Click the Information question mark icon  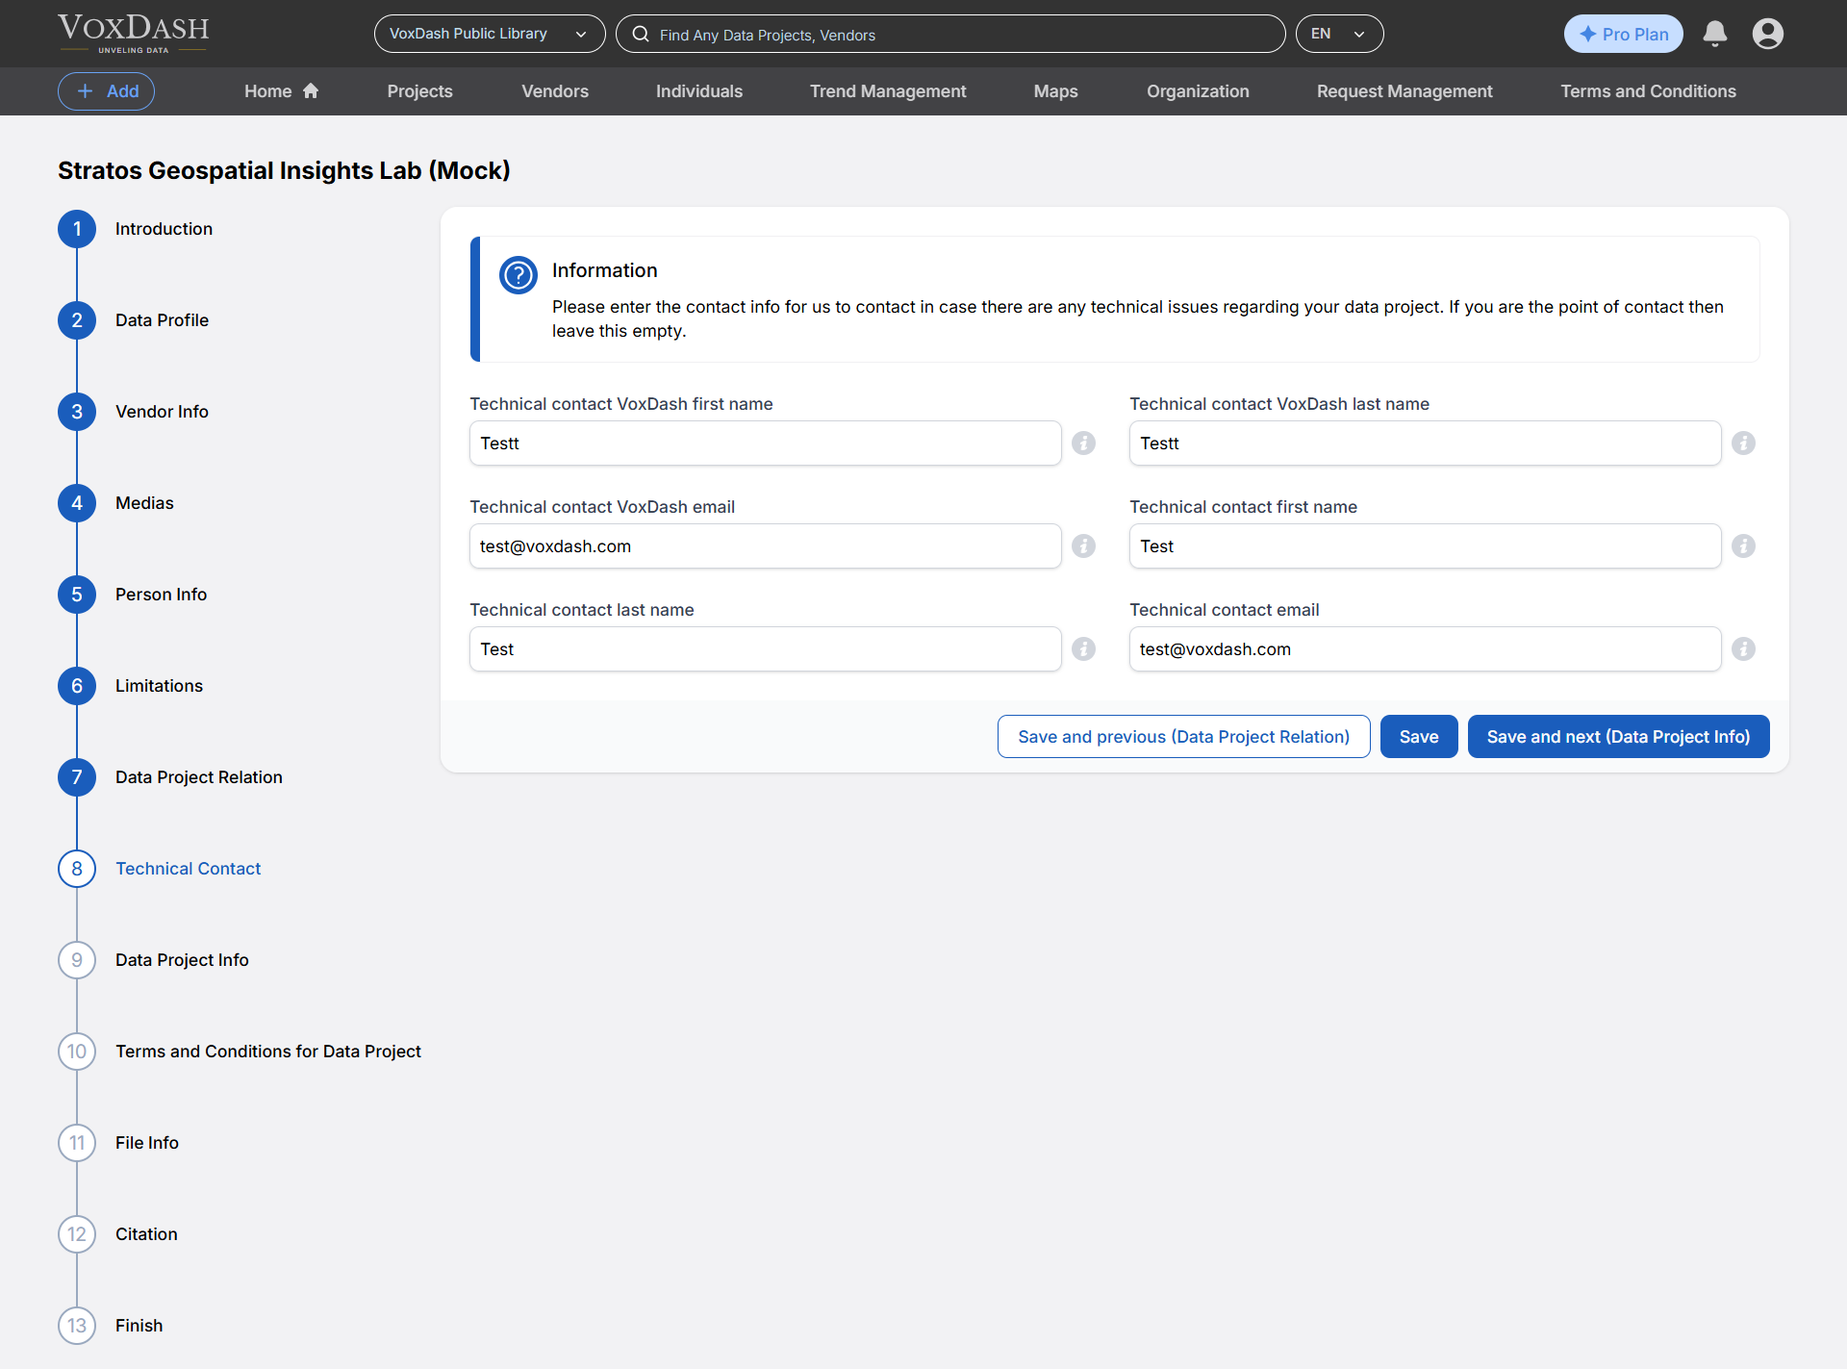click(x=518, y=275)
